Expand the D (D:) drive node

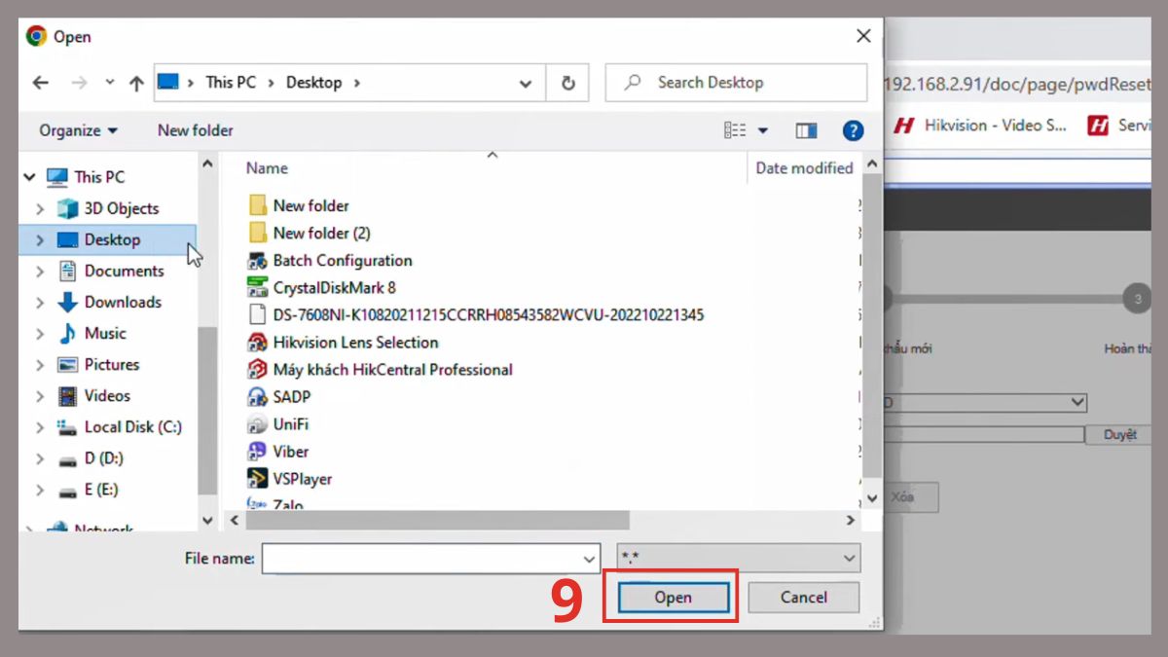click(40, 457)
